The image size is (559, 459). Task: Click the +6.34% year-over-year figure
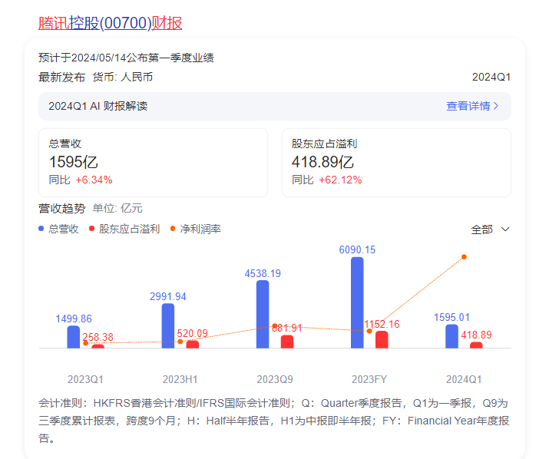(x=94, y=180)
